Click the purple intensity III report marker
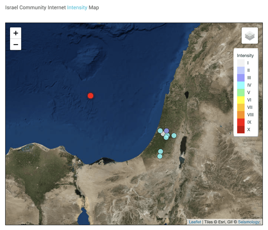 [x=167, y=131]
